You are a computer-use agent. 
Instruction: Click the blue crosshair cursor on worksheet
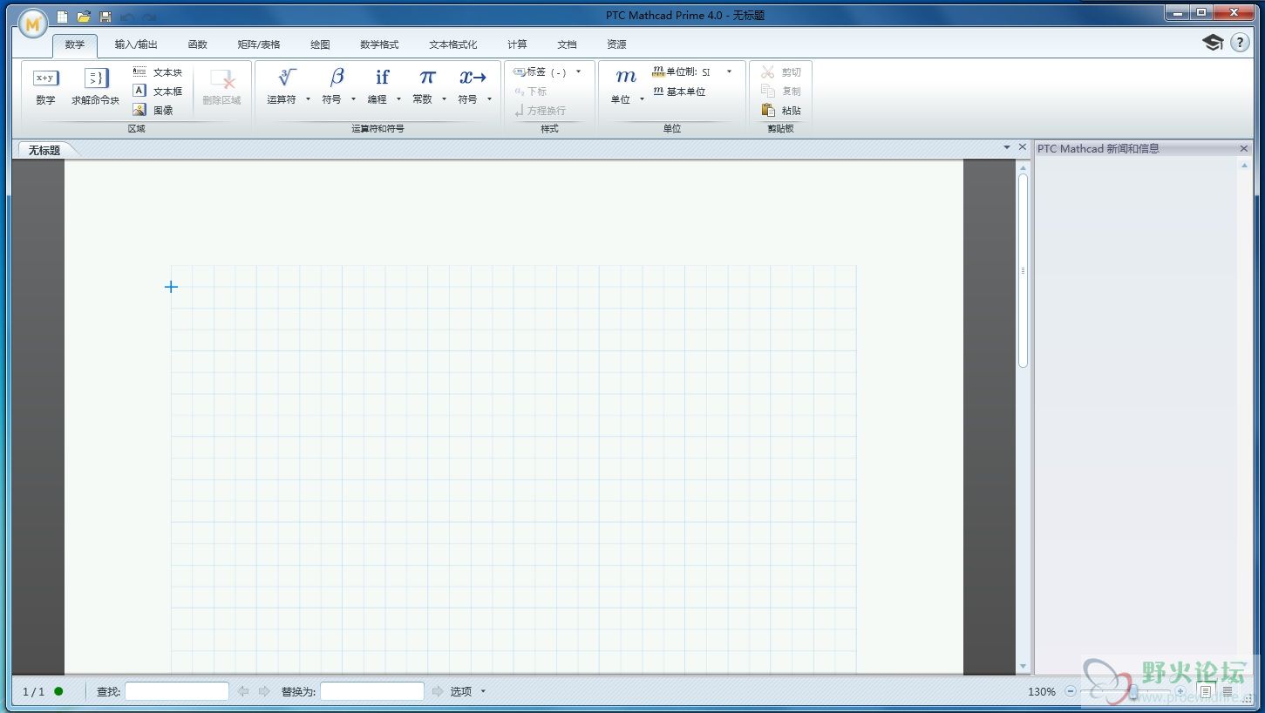(x=171, y=286)
